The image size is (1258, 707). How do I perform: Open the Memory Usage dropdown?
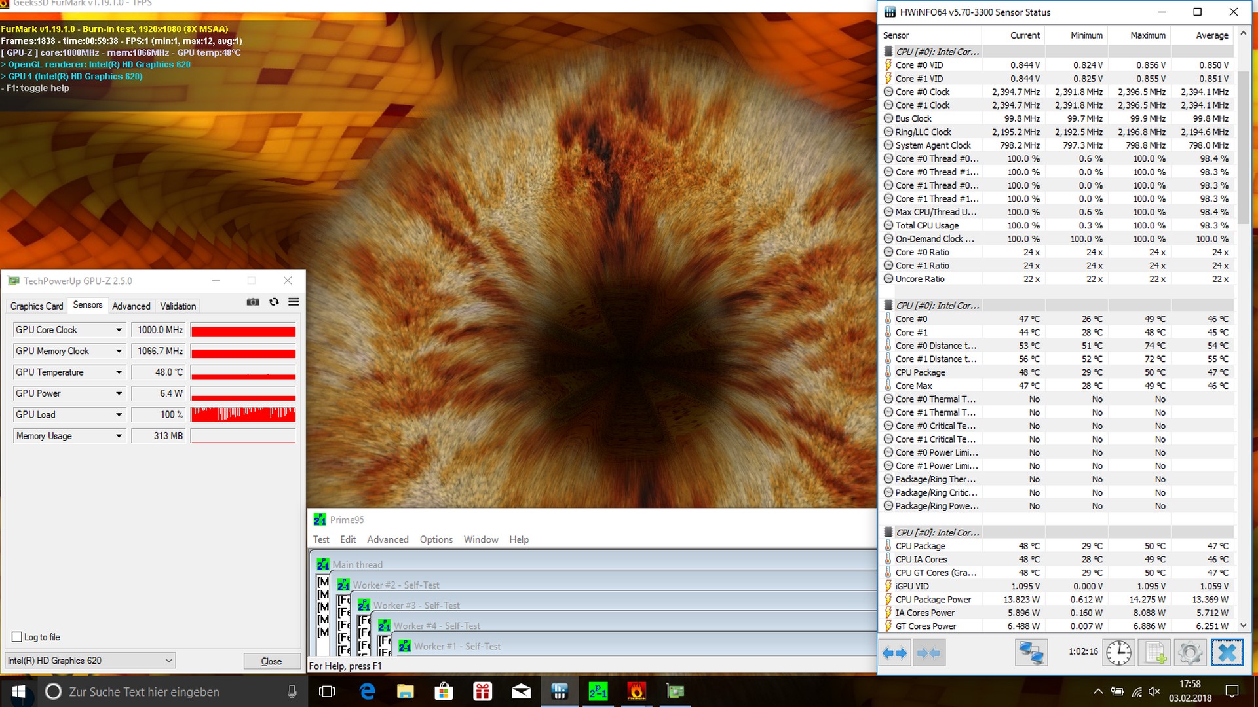[x=119, y=436]
